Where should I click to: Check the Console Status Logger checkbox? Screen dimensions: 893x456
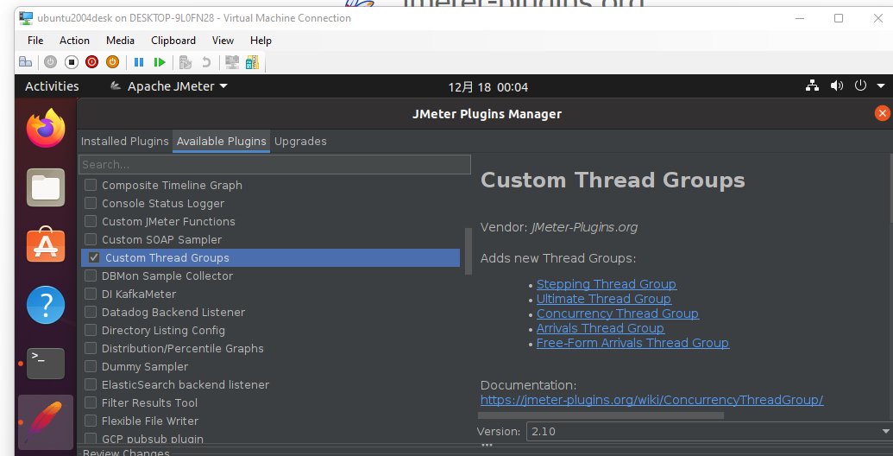click(x=91, y=204)
